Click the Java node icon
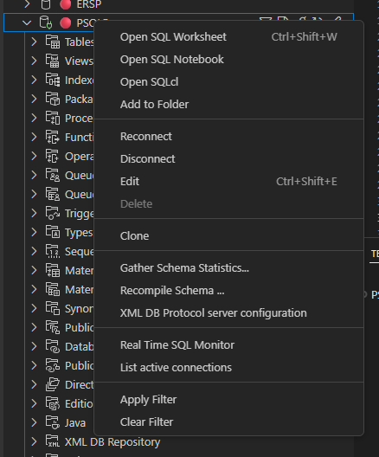379x457 pixels. click(x=53, y=422)
